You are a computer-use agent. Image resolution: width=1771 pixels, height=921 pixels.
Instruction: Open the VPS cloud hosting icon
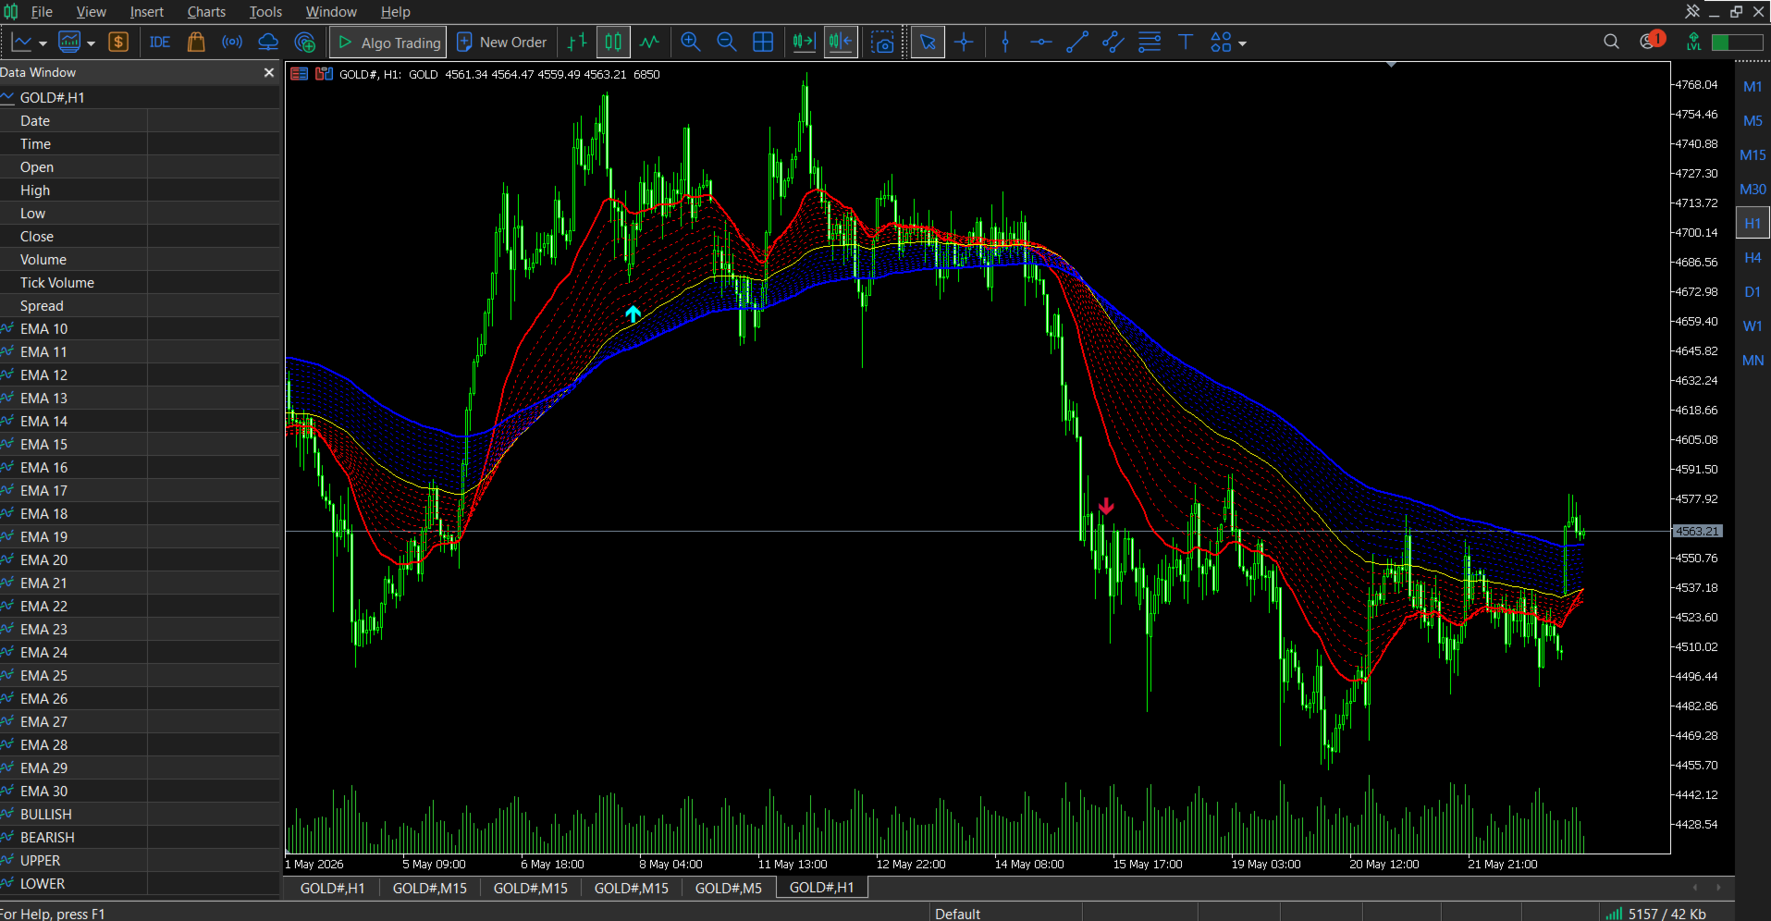(x=268, y=43)
